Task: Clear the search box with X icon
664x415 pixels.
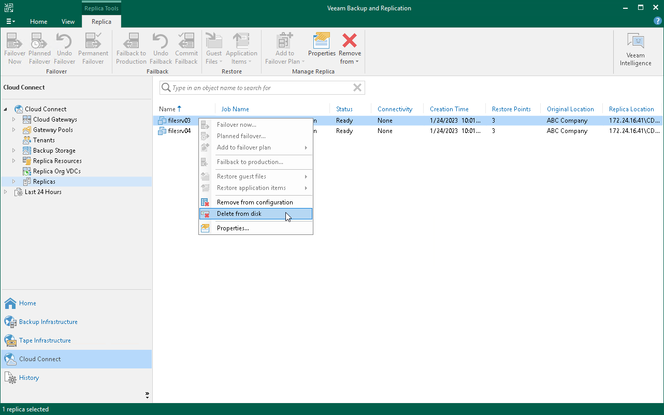Action: (x=357, y=88)
